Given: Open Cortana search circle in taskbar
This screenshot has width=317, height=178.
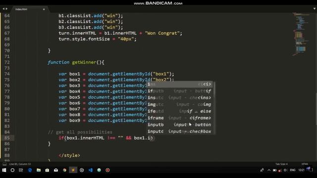Looking at the screenshot, I should (12, 170).
